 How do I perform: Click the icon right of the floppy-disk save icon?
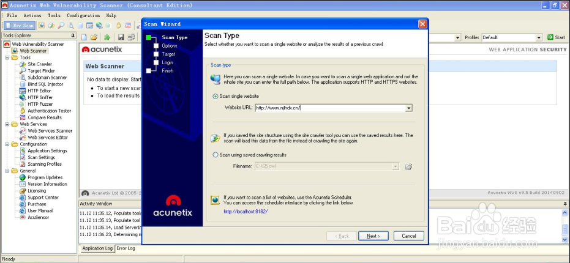coord(131,37)
